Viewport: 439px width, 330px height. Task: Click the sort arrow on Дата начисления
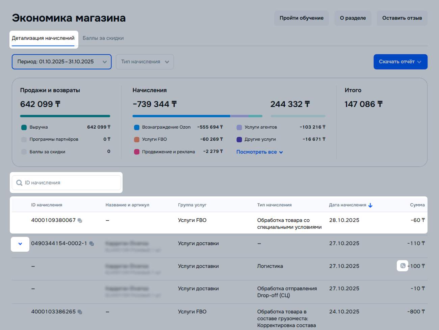(370, 205)
